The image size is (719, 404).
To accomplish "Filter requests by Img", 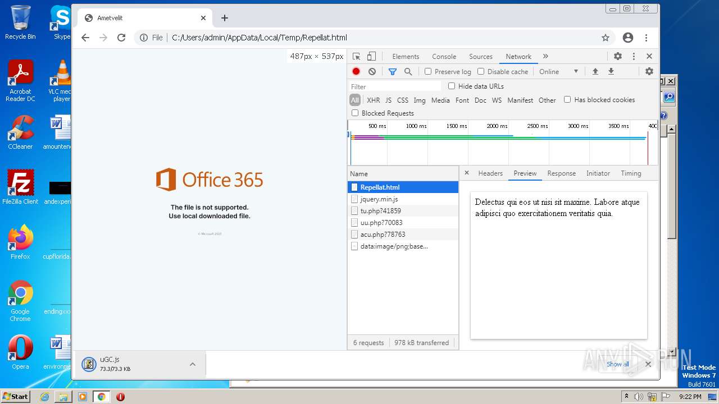I will [x=420, y=100].
